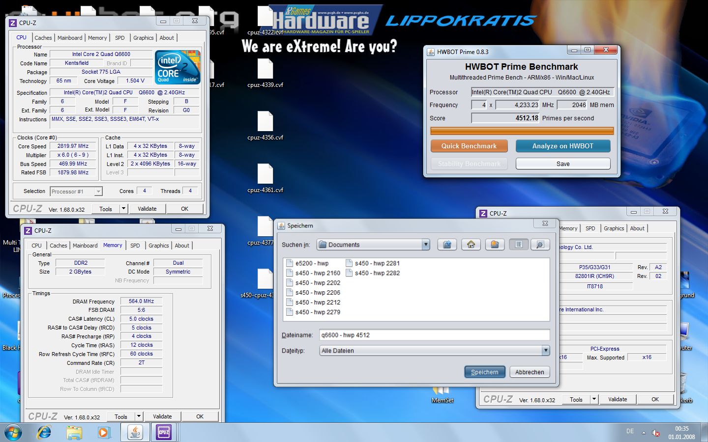The height and width of the screenshot is (442, 708).
Task: Click the Score field showing 4512.18
Action: [x=505, y=118]
